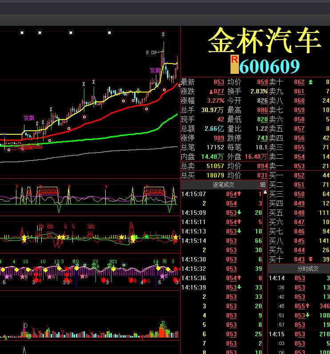
Task: Click the 总卖 value 51057
Action: click(215, 166)
